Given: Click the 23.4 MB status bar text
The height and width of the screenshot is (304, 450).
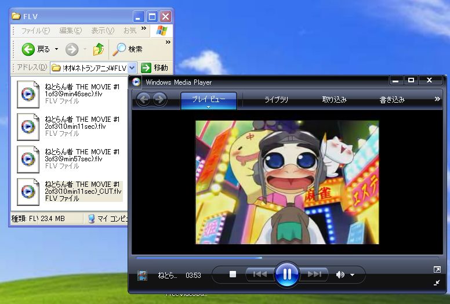Looking at the screenshot, I should pos(53,219).
